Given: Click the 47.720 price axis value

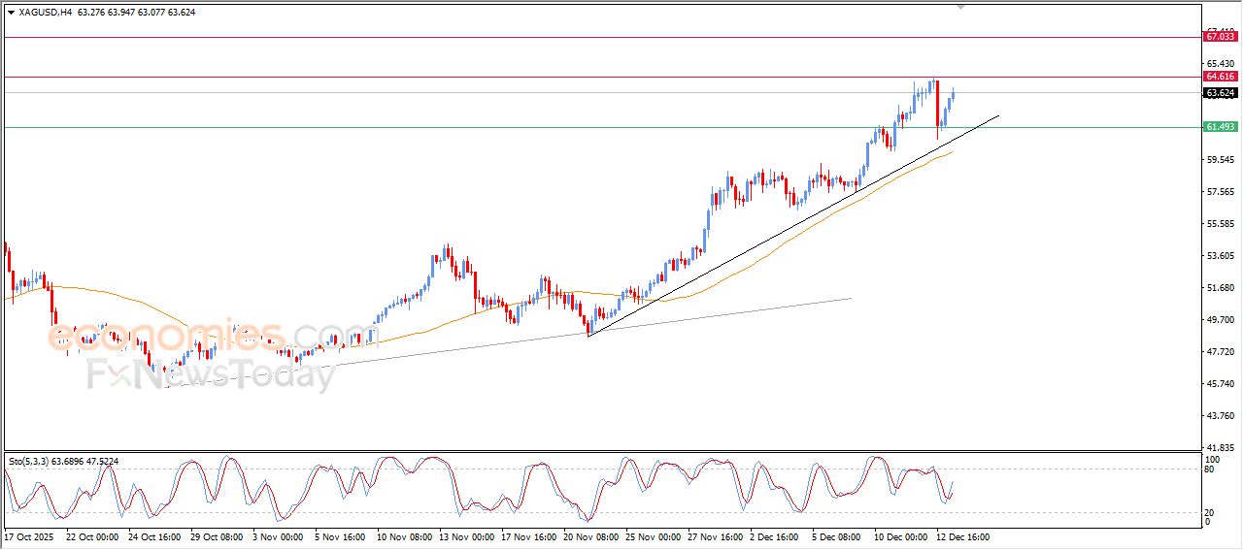Looking at the screenshot, I should click(1218, 352).
